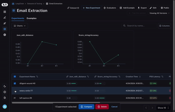Open the grid dashboard sidebar icon
This screenshot has width=175, height=112.
[x=5, y=12]
